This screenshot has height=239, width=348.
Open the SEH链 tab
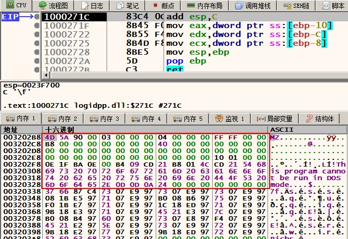click(x=297, y=5)
